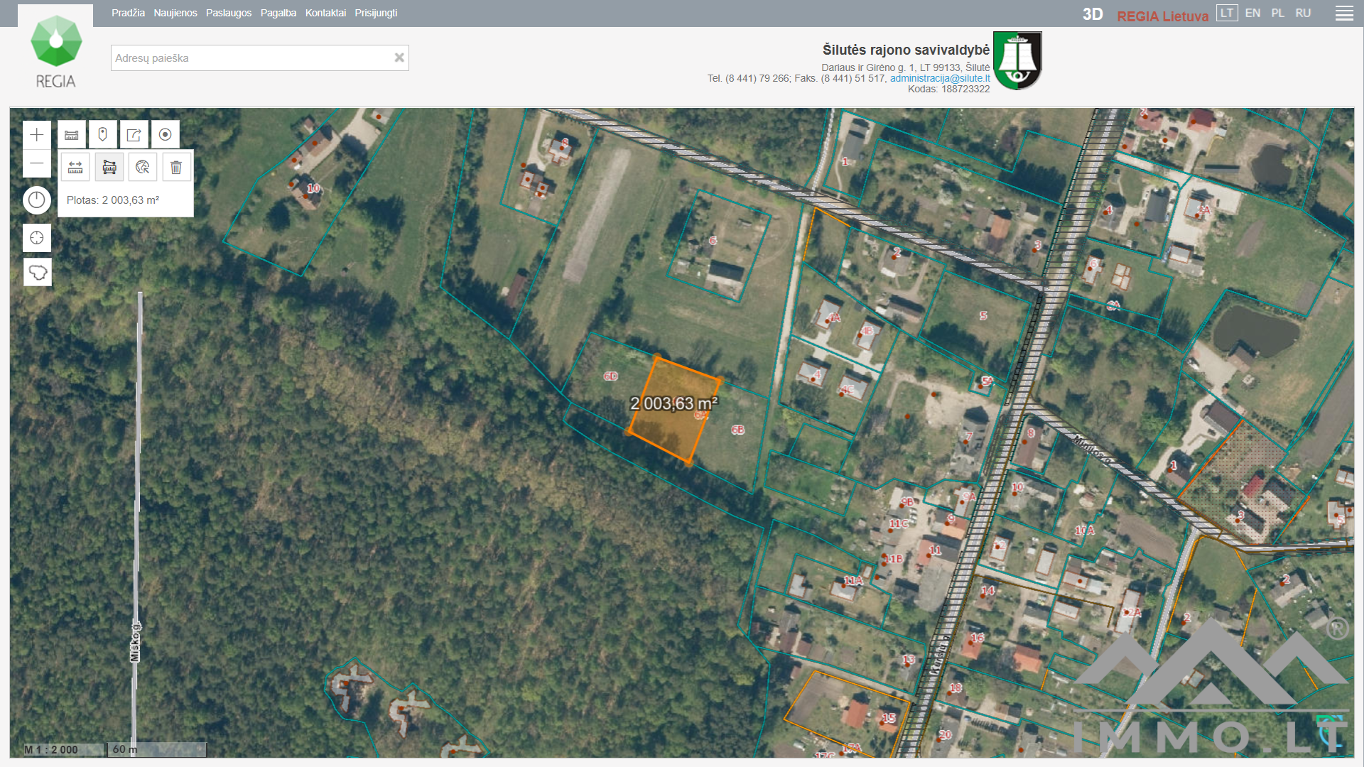Switch to 3D map view
Viewport: 1364px width, 767px height.
click(1092, 14)
